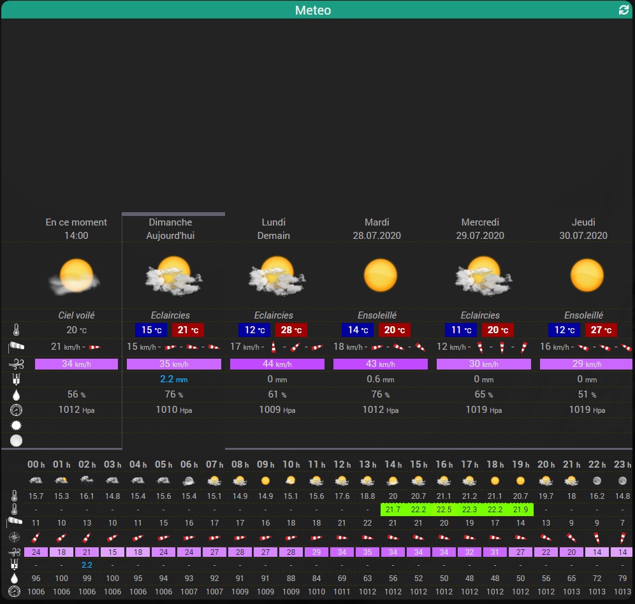Click the 14 h hour header

pos(393,464)
